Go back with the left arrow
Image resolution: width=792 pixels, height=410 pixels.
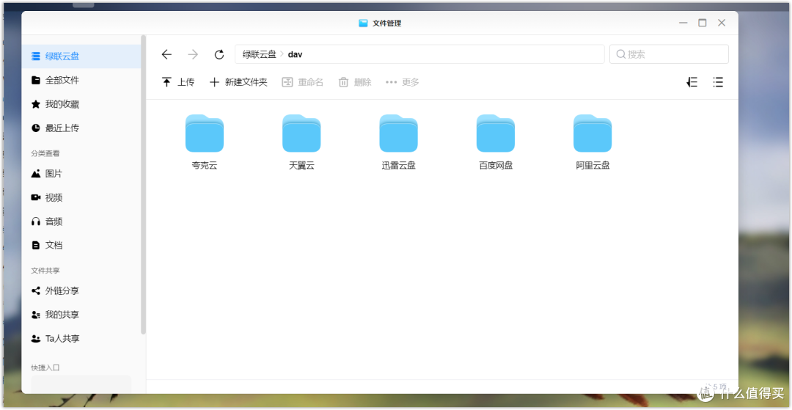click(x=166, y=54)
